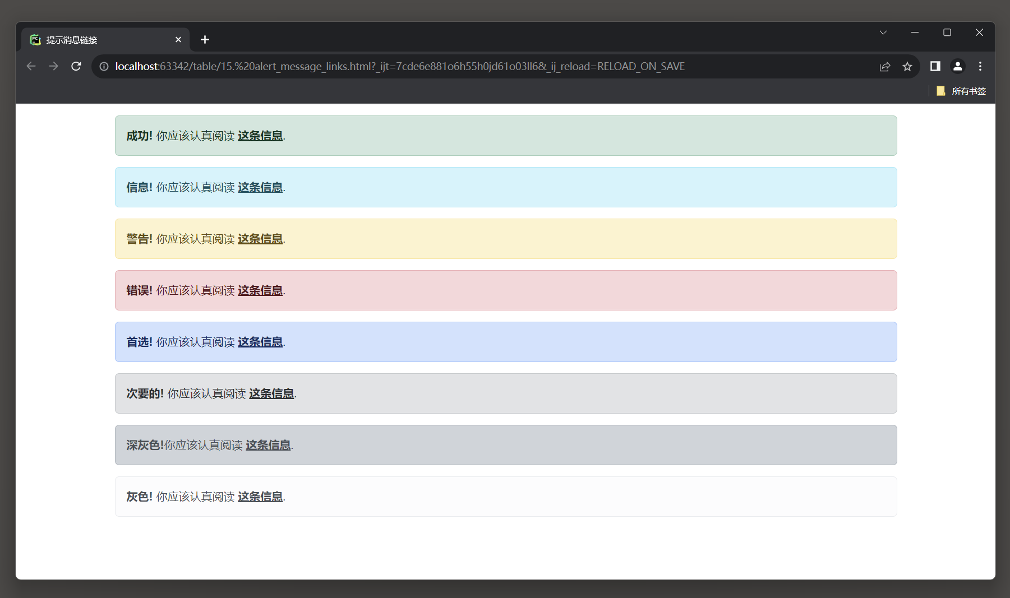Follow 这条信息 link in 信息 alert
Viewport: 1010px width, 598px height.
(x=260, y=187)
